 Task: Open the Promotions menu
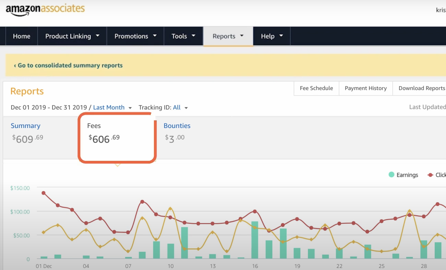click(x=135, y=36)
